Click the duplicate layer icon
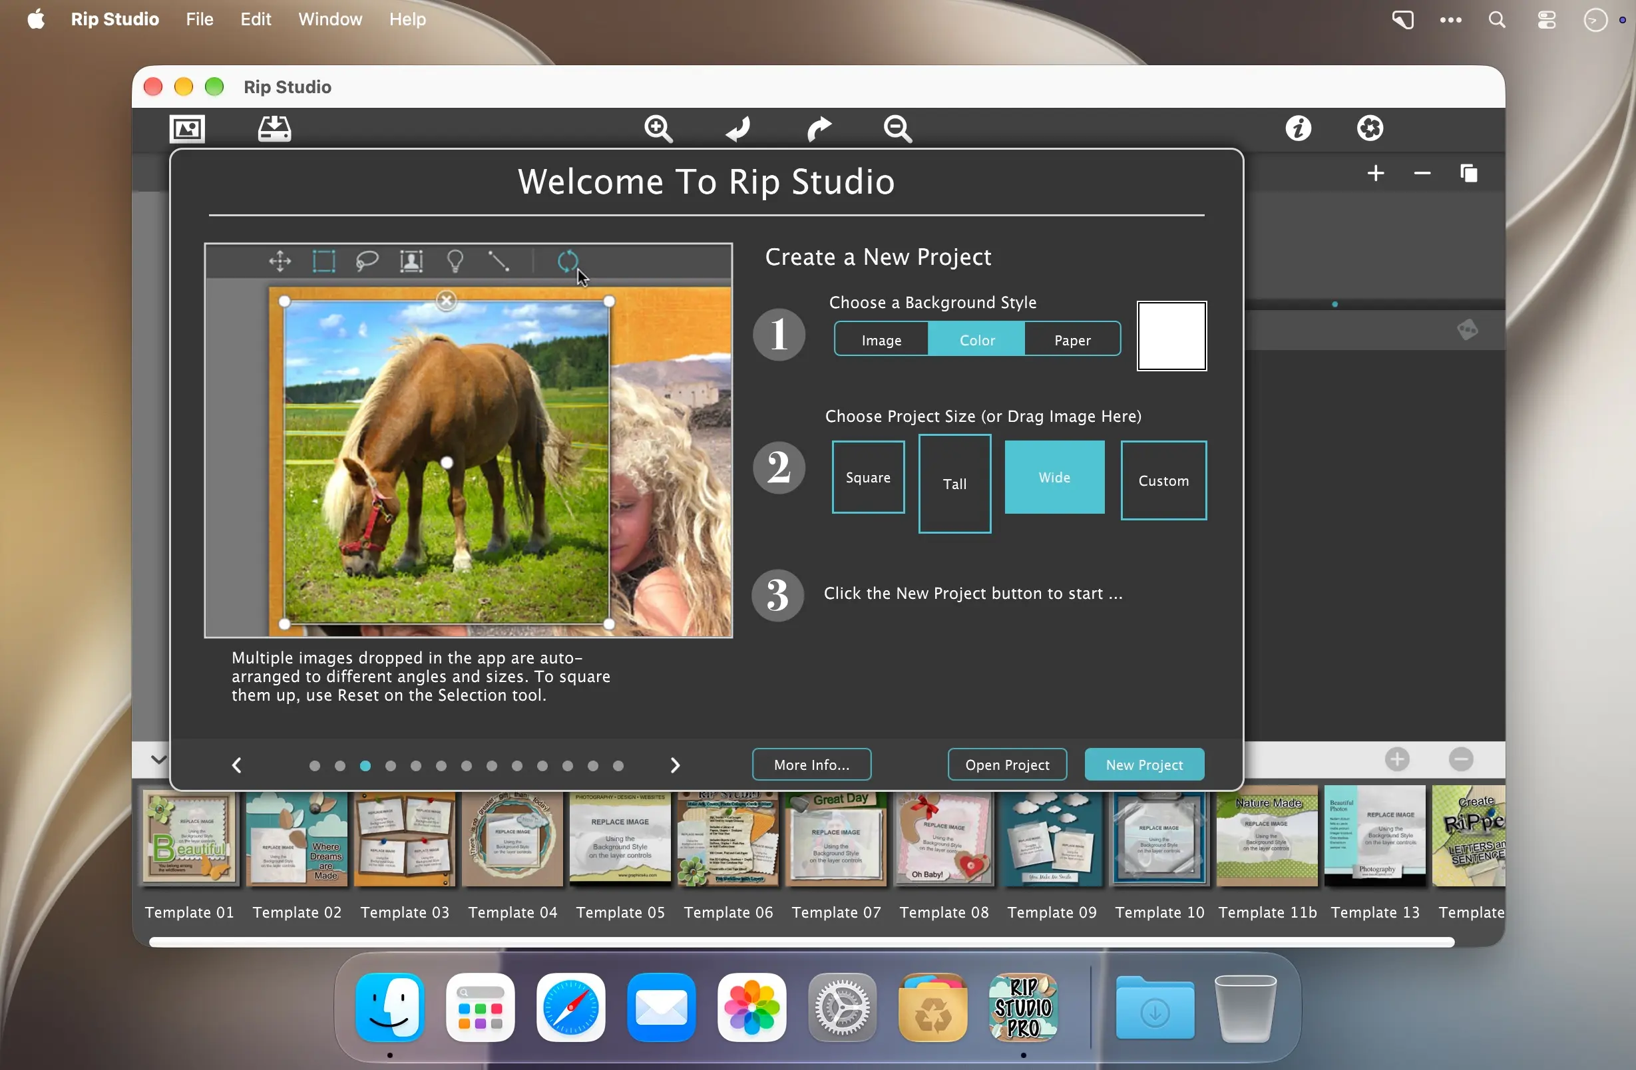This screenshot has width=1636, height=1070. tap(1469, 173)
